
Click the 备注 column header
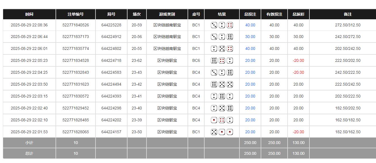(347, 14)
